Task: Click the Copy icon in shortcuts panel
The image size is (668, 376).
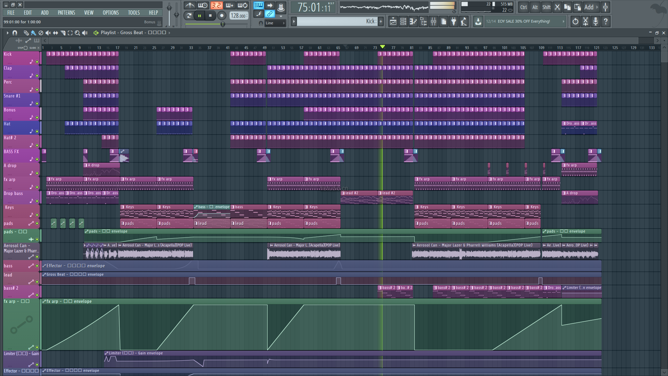Action: (x=567, y=7)
